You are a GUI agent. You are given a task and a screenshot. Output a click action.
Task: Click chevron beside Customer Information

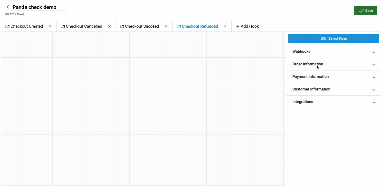click(x=374, y=90)
